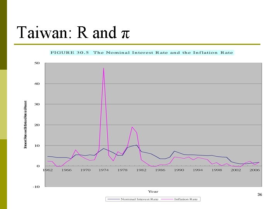Image resolution: width=279 pixels, height=209 pixels.
Task: Click the nominal interest rate peak near 1981
Action: pos(137,145)
